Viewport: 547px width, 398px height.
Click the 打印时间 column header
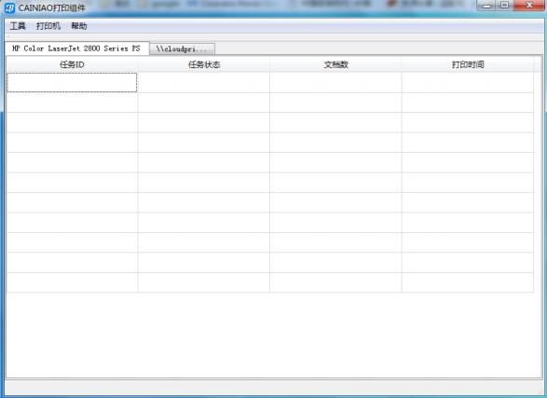(468, 64)
